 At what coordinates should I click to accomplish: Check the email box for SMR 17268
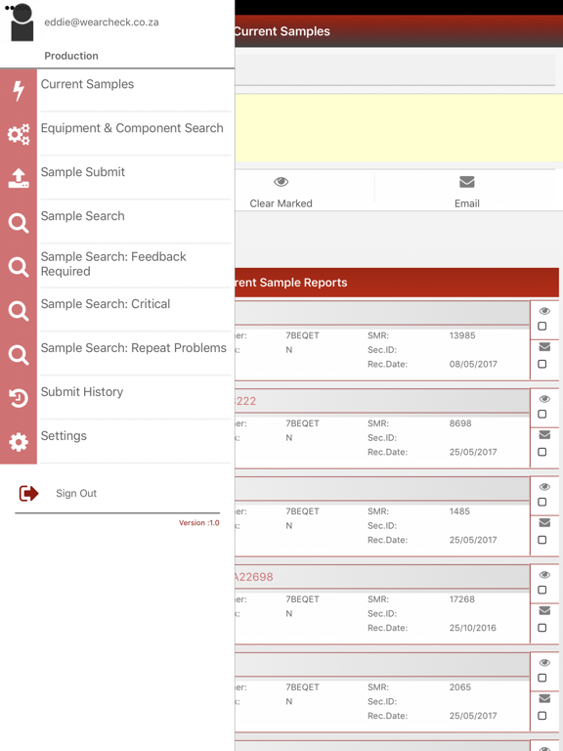pos(541,628)
